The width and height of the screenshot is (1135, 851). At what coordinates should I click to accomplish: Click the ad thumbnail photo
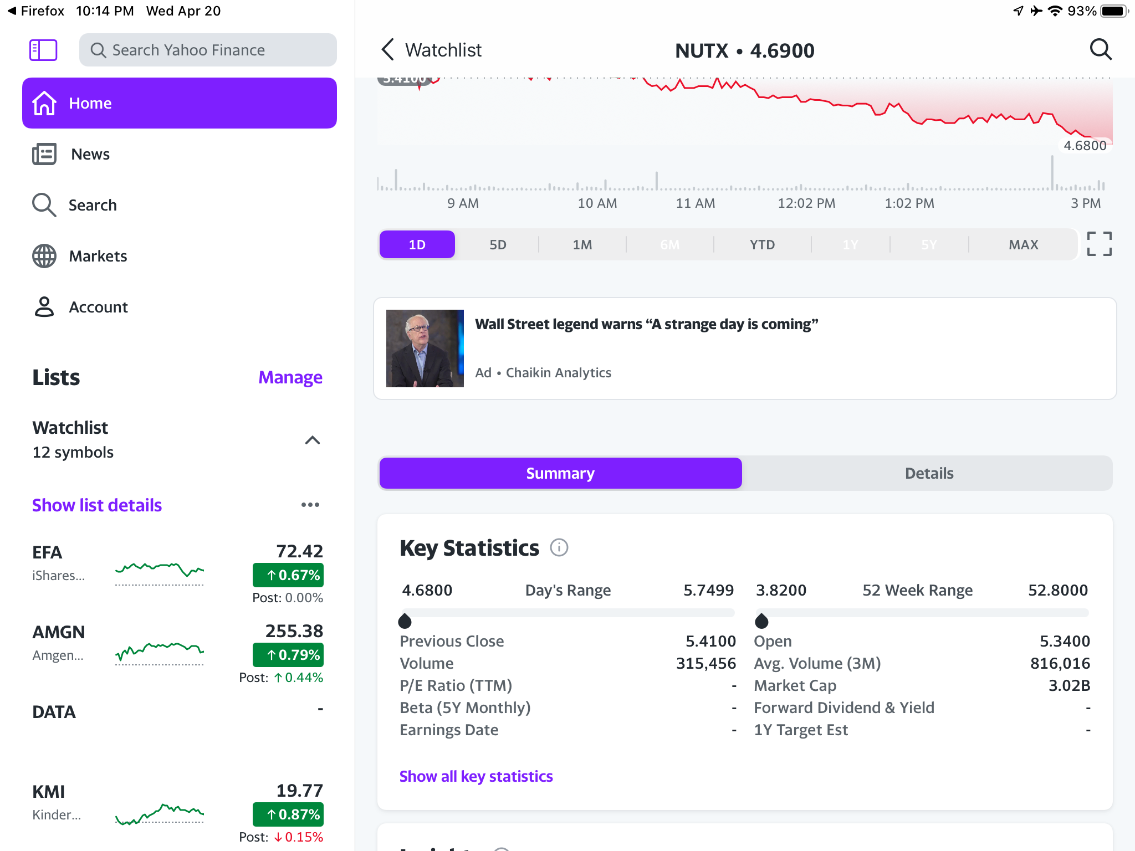point(425,348)
